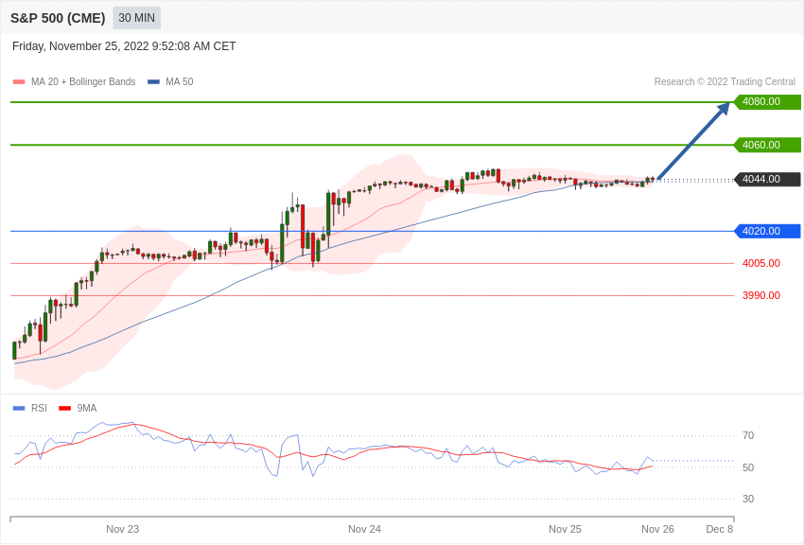804x545 pixels.
Task: Click the RSI 70 level label
Action: point(748,436)
